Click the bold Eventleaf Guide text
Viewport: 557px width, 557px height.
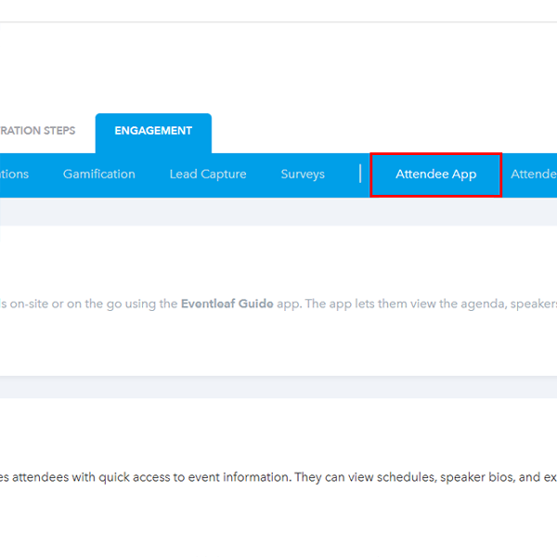(x=227, y=304)
